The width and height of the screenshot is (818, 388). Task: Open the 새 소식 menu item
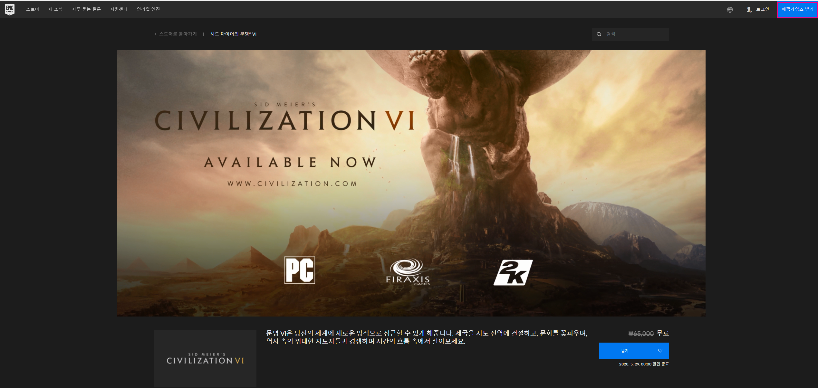point(55,9)
